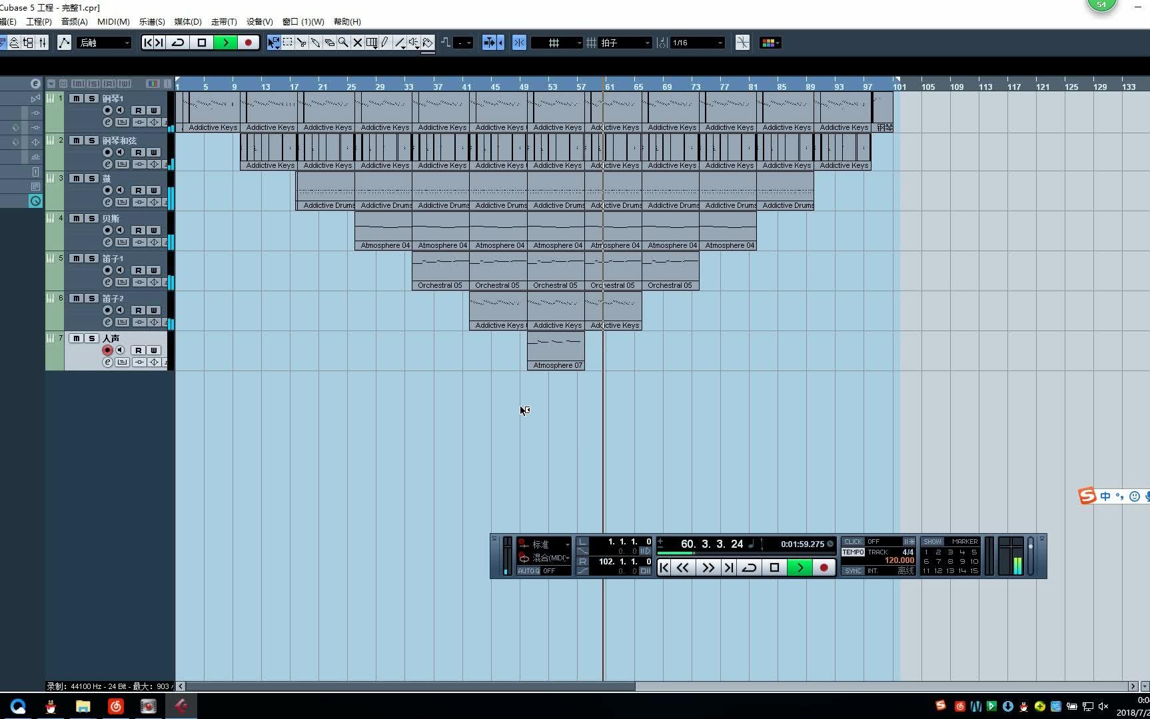This screenshot has height=719, width=1150.
Task: Open the Mixer from top toolbar
Action: pos(43,43)
